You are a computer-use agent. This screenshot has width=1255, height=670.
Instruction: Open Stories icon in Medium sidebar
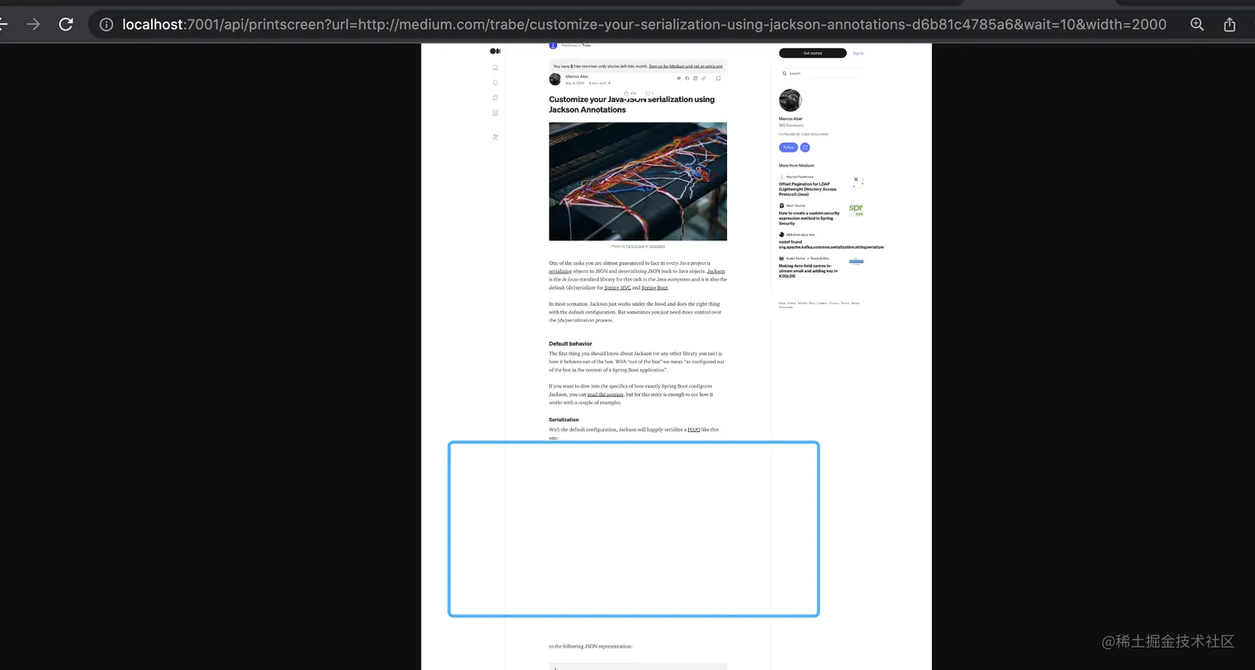(x=496, y=113)
